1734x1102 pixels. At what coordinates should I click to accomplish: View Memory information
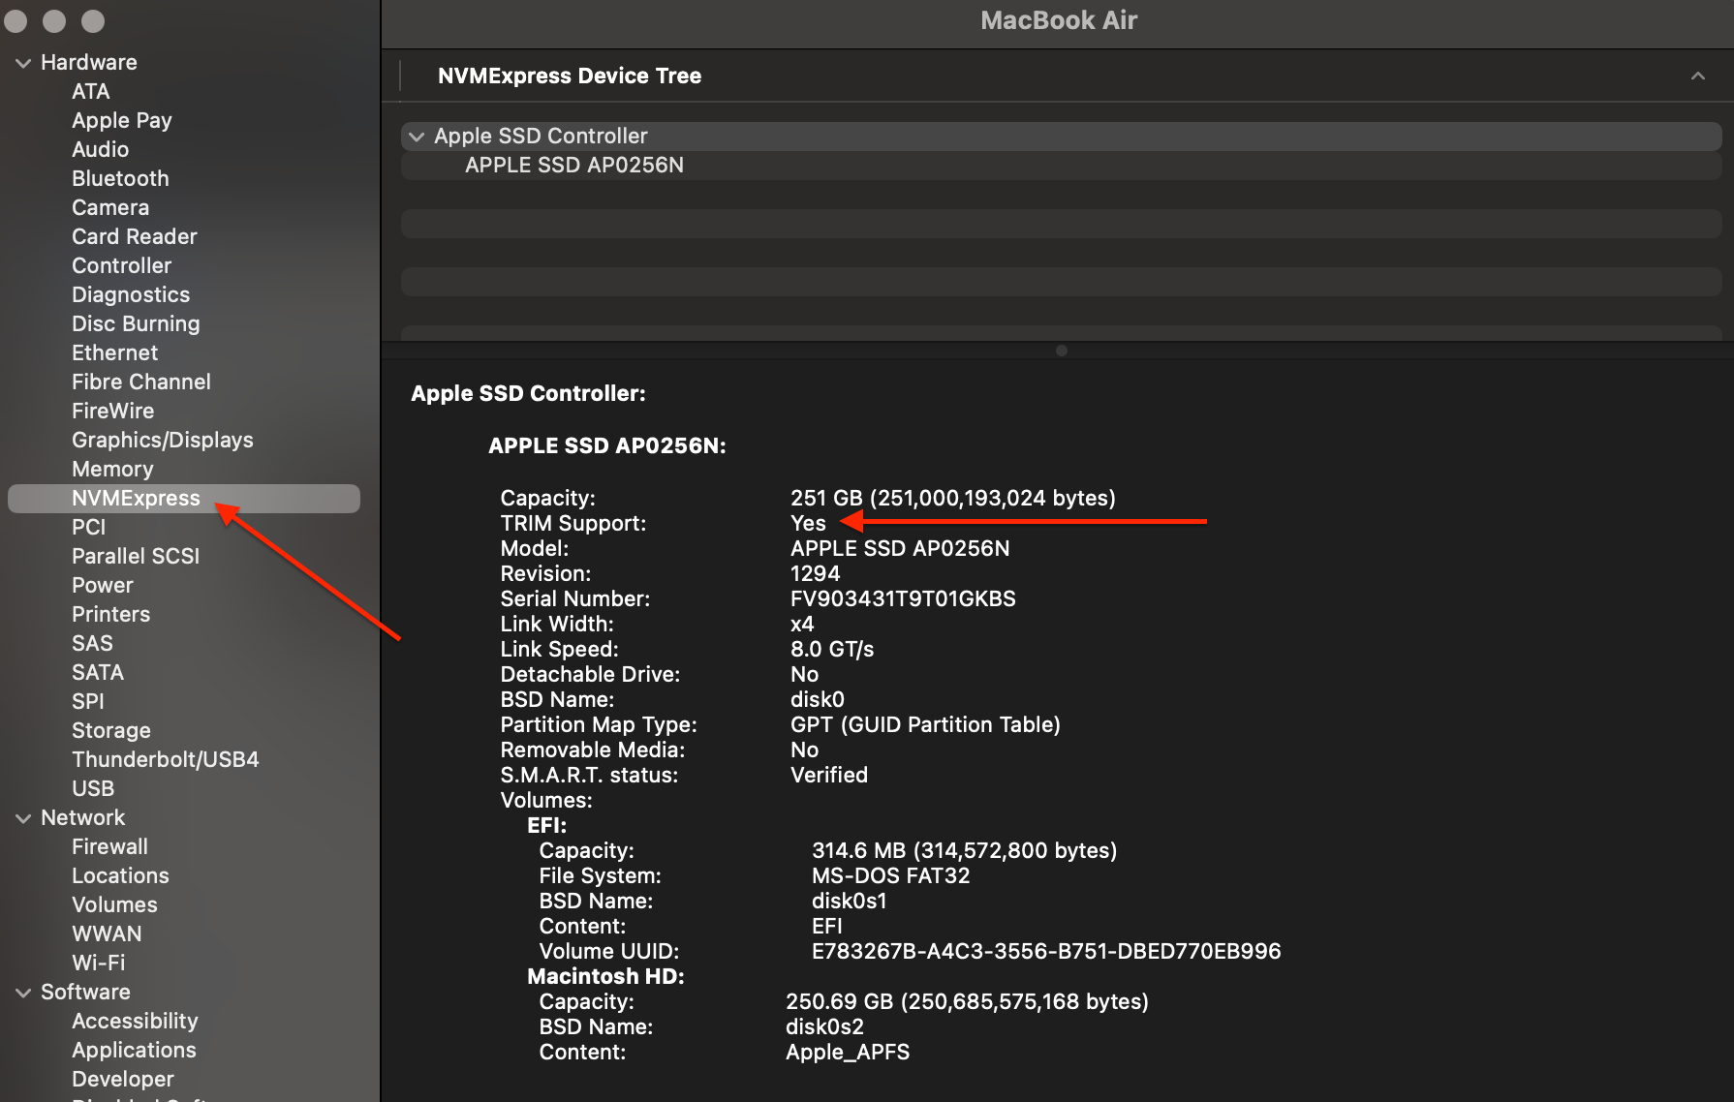[112, 469]
